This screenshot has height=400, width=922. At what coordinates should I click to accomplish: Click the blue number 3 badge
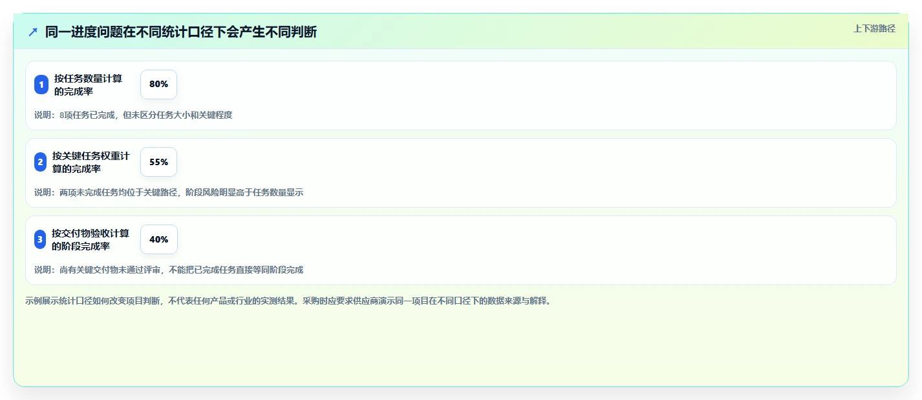(40, 239)
